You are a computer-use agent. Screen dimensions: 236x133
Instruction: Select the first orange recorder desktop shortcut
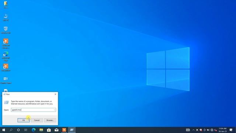(x=6, y=44)
